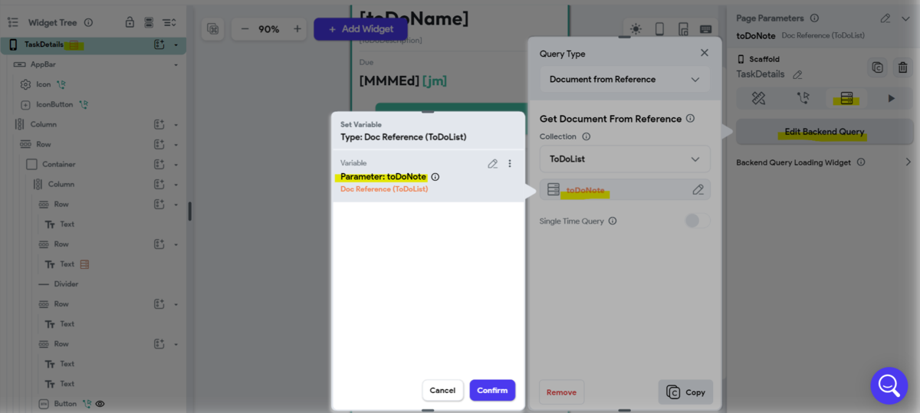This screenshot has height=413, width=920.
Task: Open actions icon beside IconButton widget
Action: point(84,104)
